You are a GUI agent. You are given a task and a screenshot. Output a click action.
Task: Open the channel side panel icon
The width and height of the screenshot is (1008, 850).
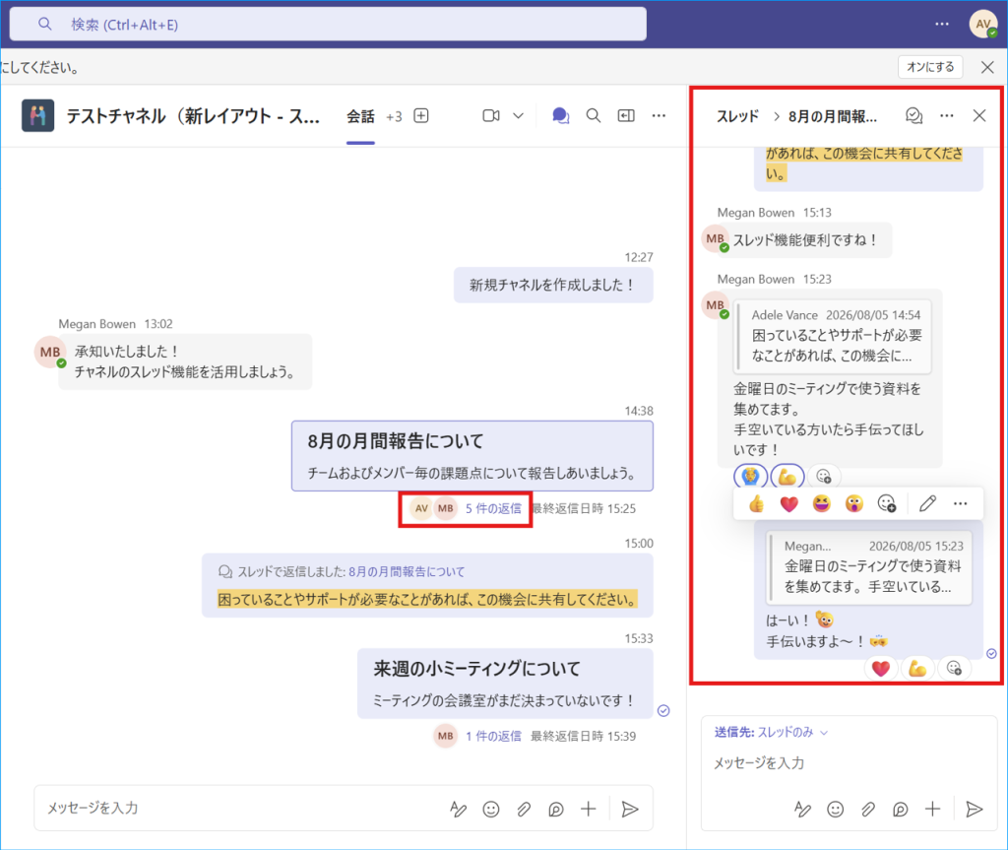[626, 116]
